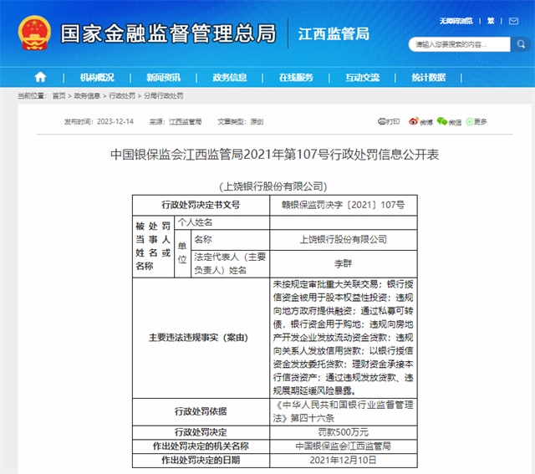Click 国家金融监督管理总局 site title
This screenshot has height=474, width=535.
(x=168, y=33)
